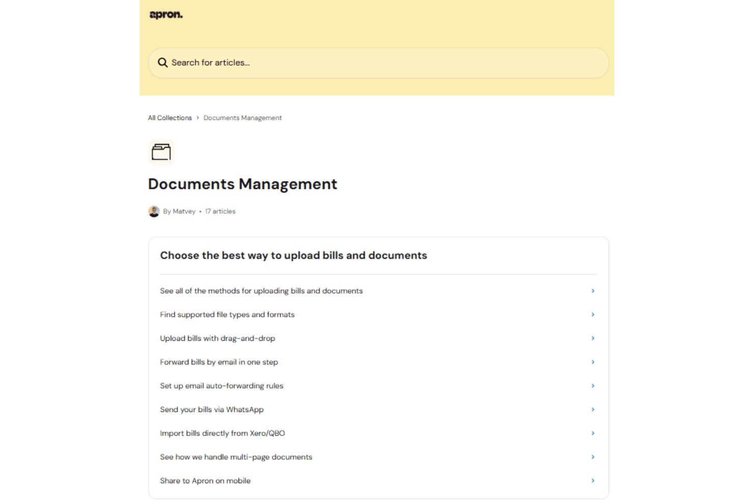Open 'Upload bills with drag-and-drop' article

(x=378, y=338)
